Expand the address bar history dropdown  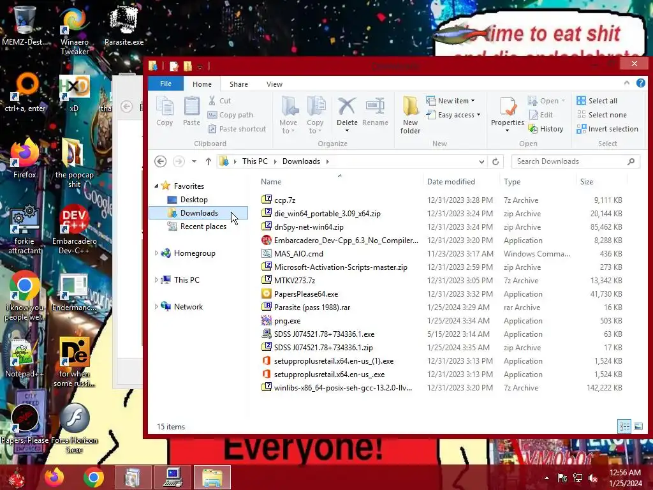[x=481, y=161]
